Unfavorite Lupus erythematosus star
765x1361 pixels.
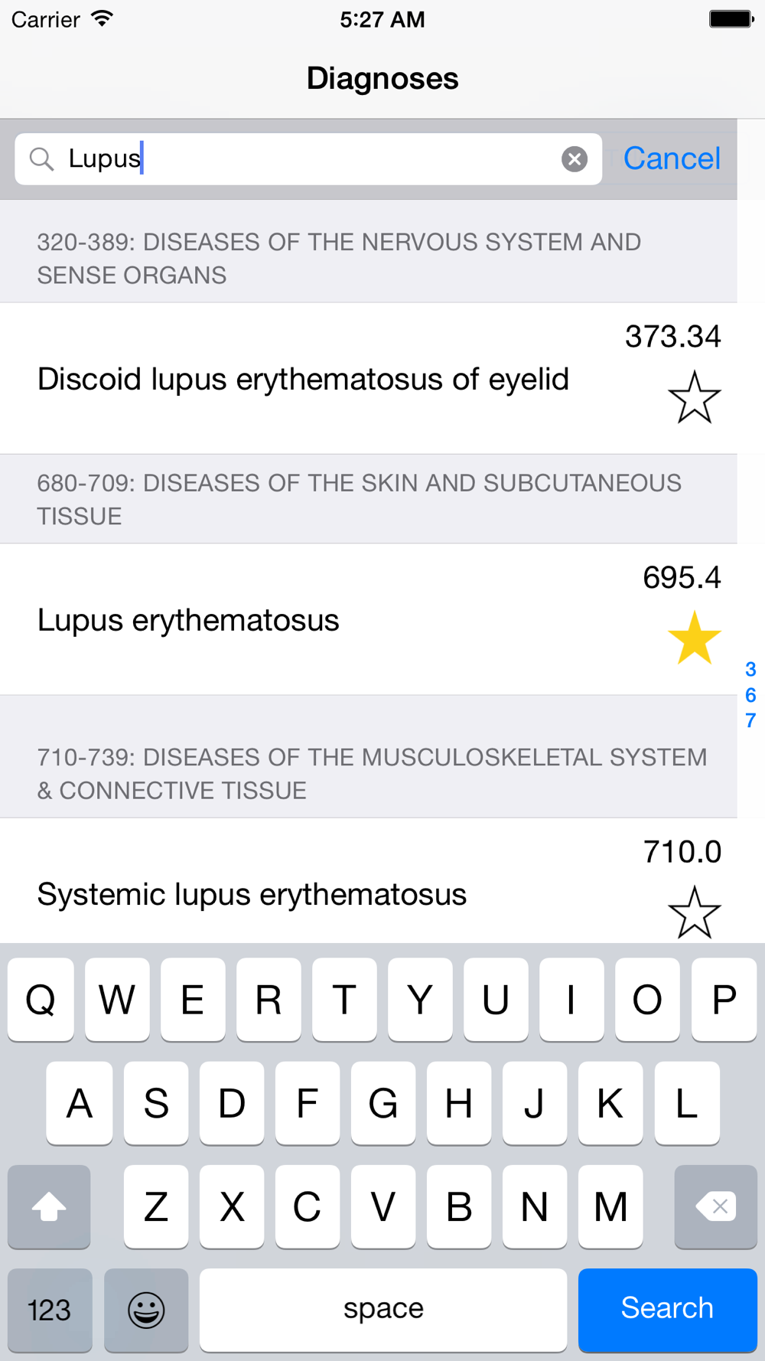point(694,638)
